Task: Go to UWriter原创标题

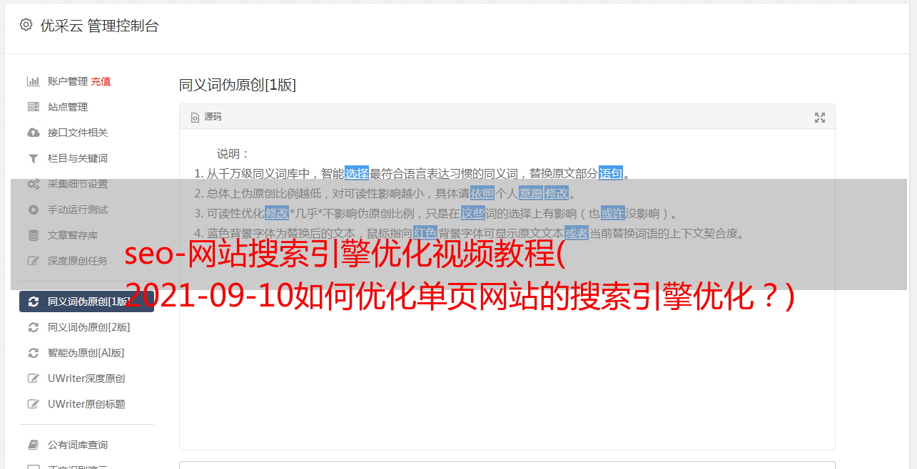Action: (x=86, y=404)
